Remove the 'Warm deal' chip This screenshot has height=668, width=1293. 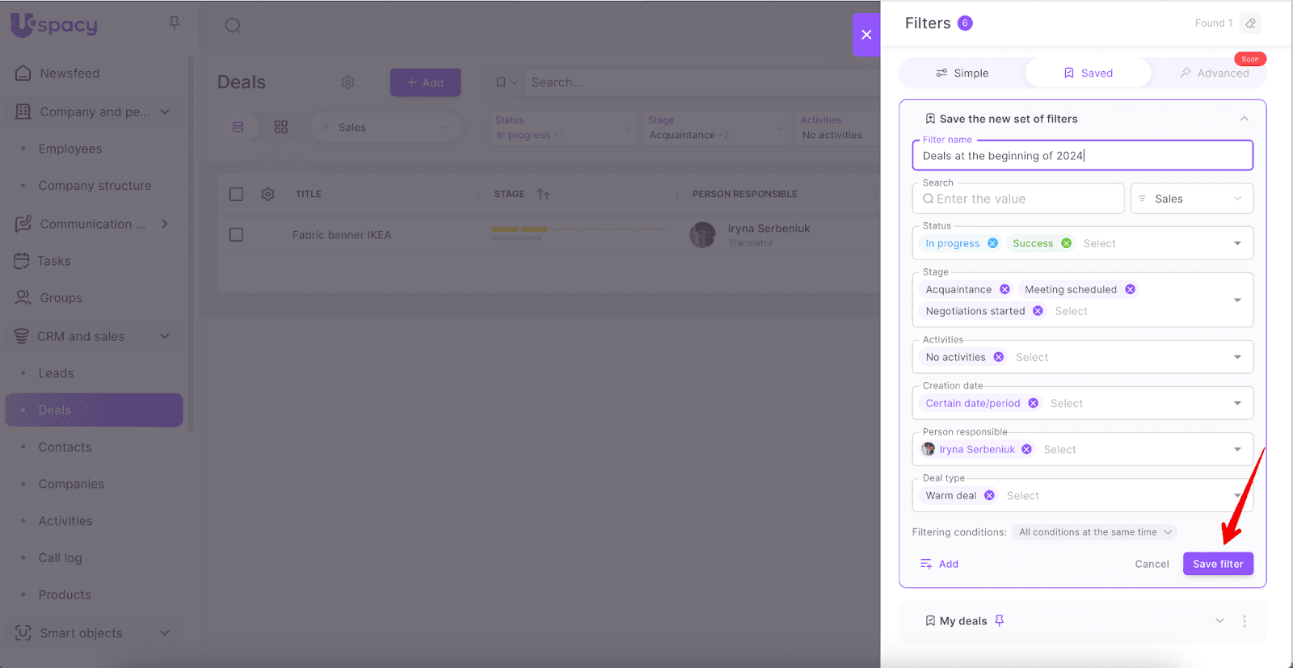(989, 495)
